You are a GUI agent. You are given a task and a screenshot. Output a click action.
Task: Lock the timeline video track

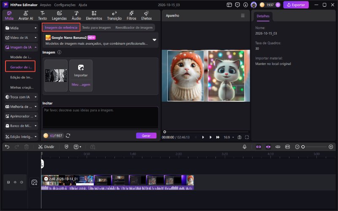click(x=8, y=182)
